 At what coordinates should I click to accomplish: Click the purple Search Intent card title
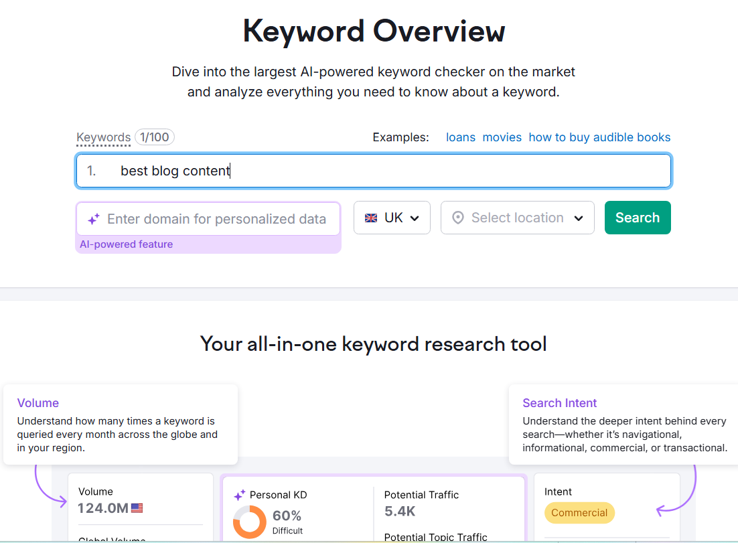coord(559,403)
